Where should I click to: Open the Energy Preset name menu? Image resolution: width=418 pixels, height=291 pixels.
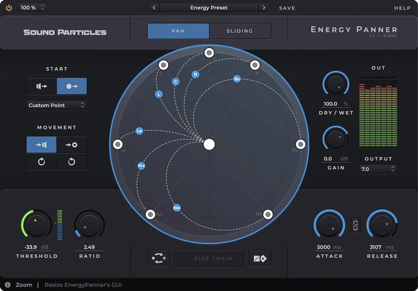click(208, 8)
